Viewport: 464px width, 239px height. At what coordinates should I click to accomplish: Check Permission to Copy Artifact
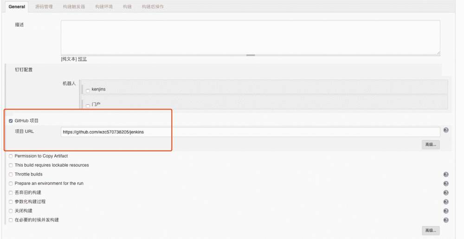(x=11, y=156)
